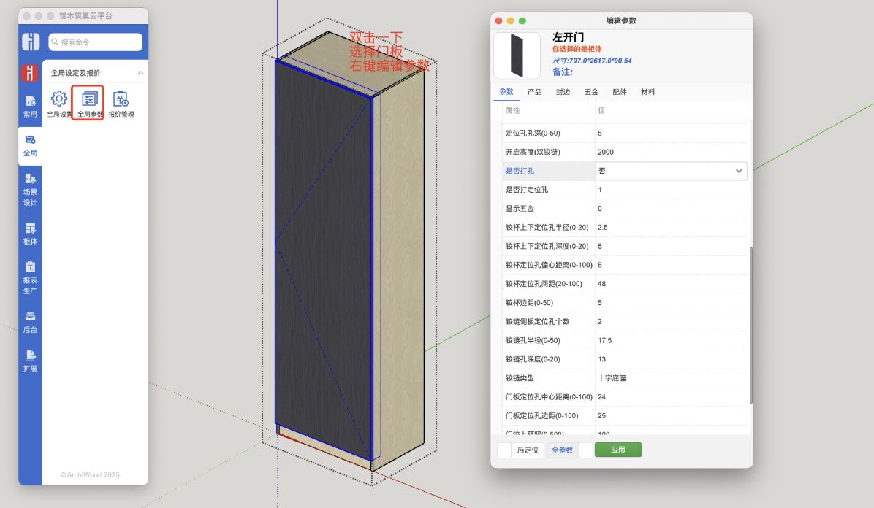Select 常用 in the left sidebar
Screen dimensions: 874x508
click(x=30, y=107)
